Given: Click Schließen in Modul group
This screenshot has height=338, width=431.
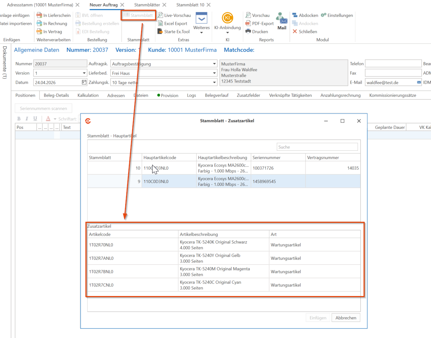Looking at the screenshot, I should [305, 32].
